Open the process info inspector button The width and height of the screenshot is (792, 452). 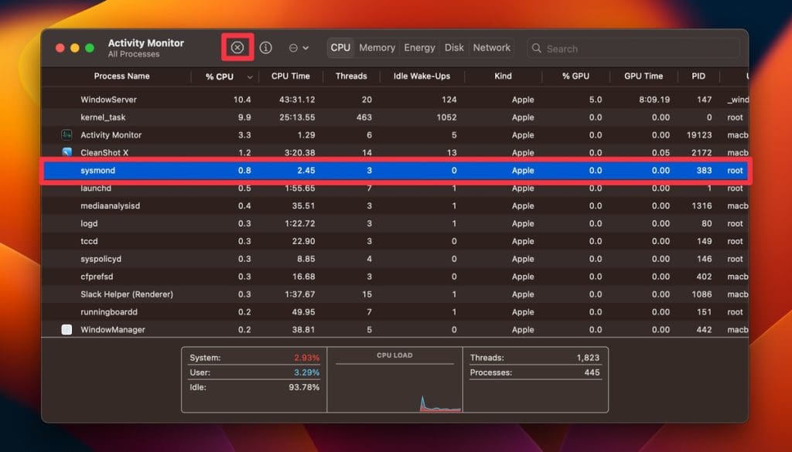coord(266,47)
